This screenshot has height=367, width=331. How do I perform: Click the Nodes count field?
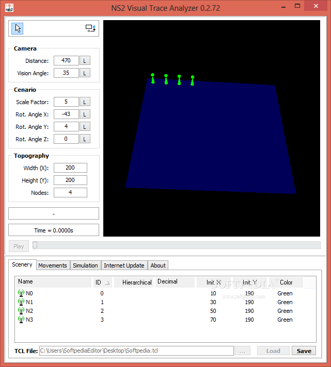(70, 193)
